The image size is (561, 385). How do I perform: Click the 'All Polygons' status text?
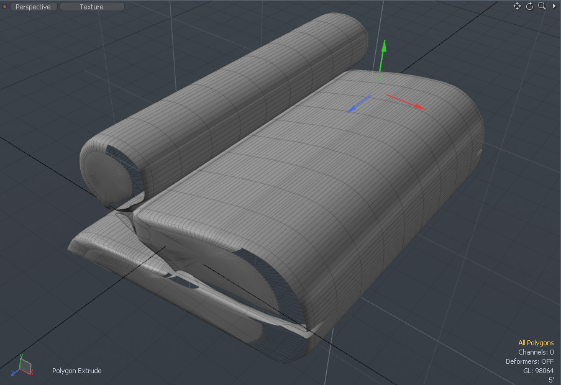[x=536, y=343]
